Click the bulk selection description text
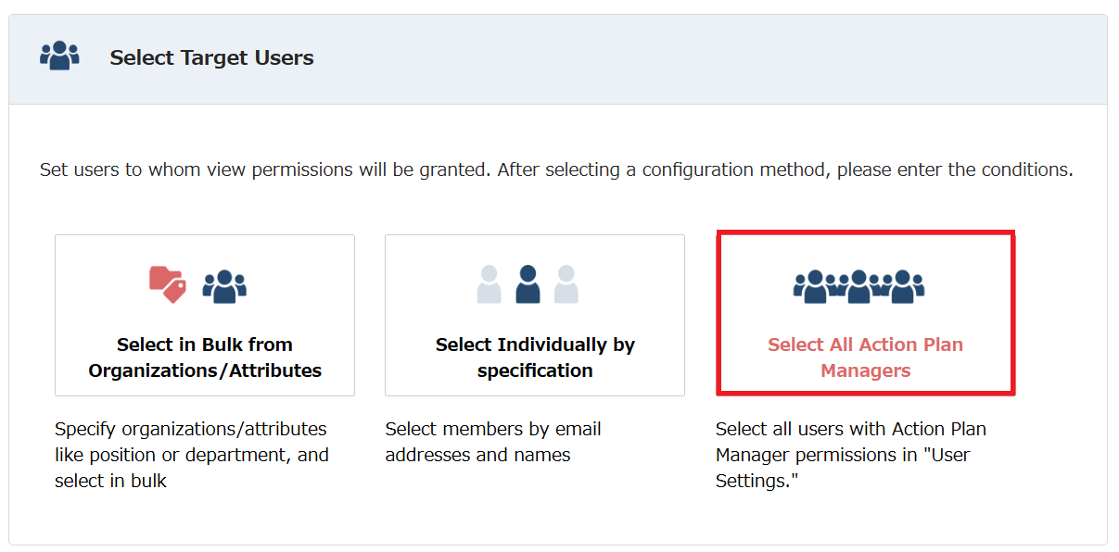The image size is (1119, 552). pos(190,455)
